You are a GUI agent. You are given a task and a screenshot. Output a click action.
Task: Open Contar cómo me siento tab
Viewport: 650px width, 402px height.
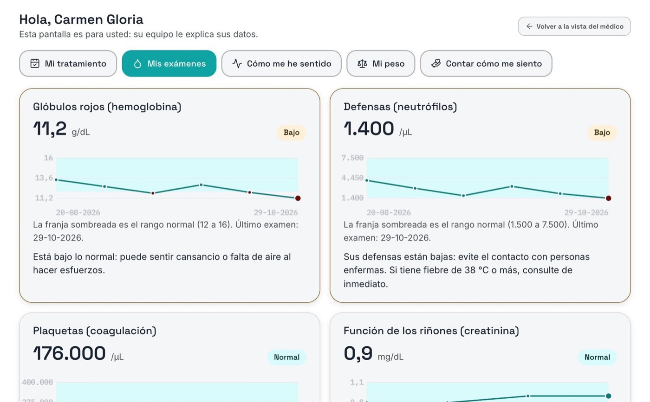point(486,64)
